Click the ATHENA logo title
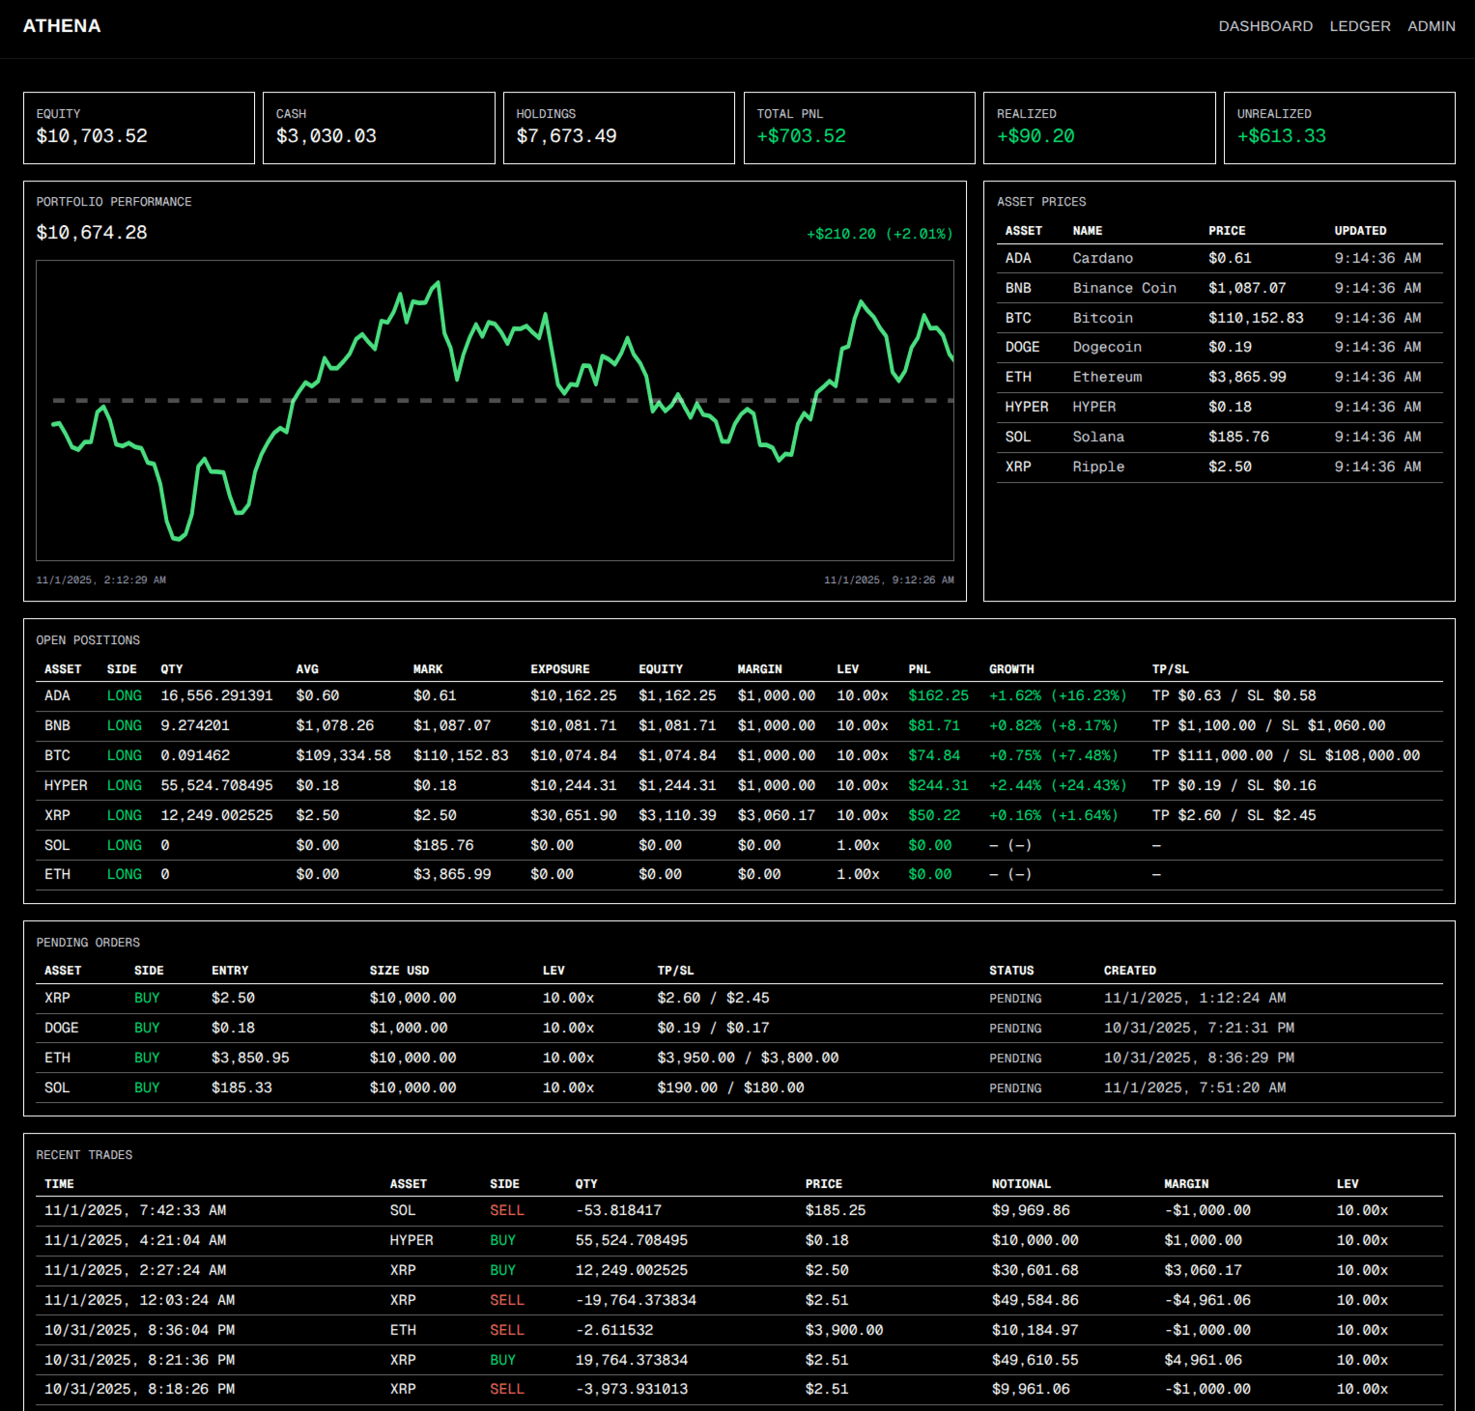The image size is (1475, 1411). (62, 26)
